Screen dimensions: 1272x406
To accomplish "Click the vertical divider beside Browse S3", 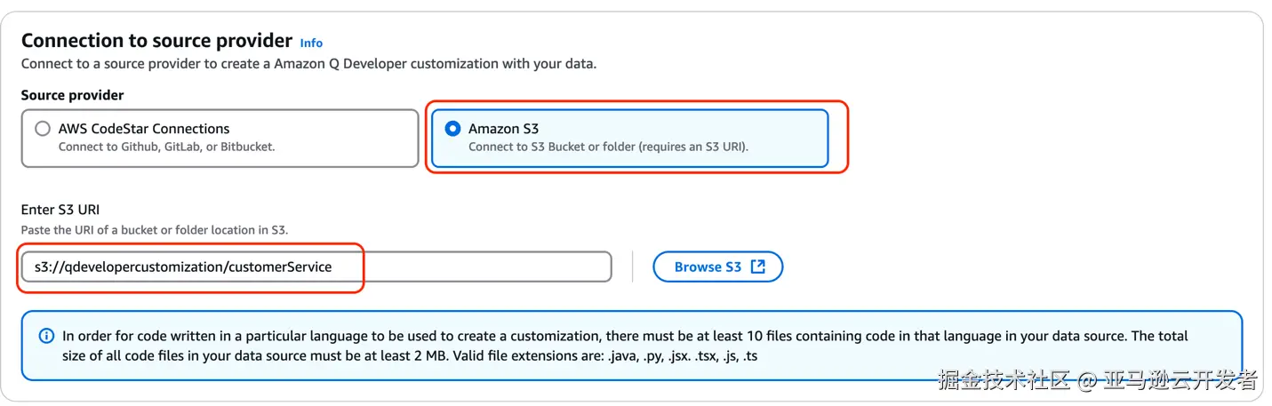I will 632,267.
